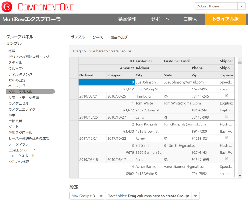Open the Excelエクスポート sample

click(22, 150)
